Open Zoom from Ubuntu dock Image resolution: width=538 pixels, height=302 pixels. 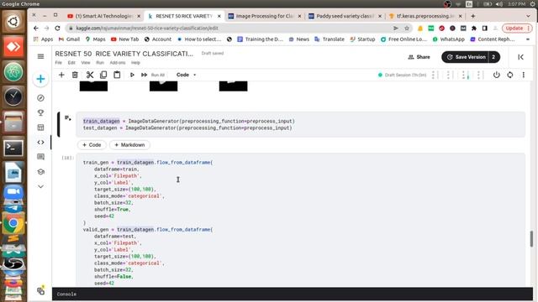click(x=13, y=192)
